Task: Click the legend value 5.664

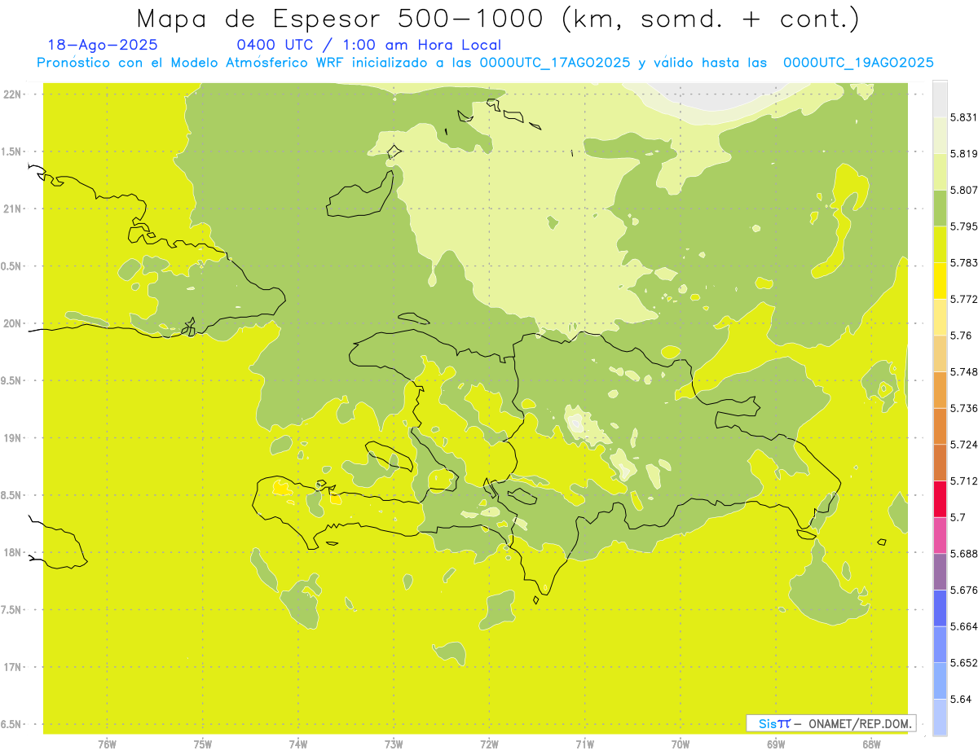Action: [x=964, y=626]
